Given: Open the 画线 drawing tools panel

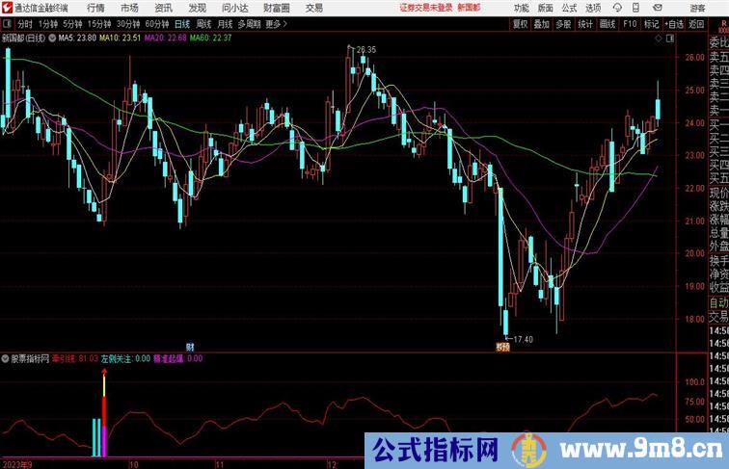Looking at the screenshot, I should pos(607,24).
